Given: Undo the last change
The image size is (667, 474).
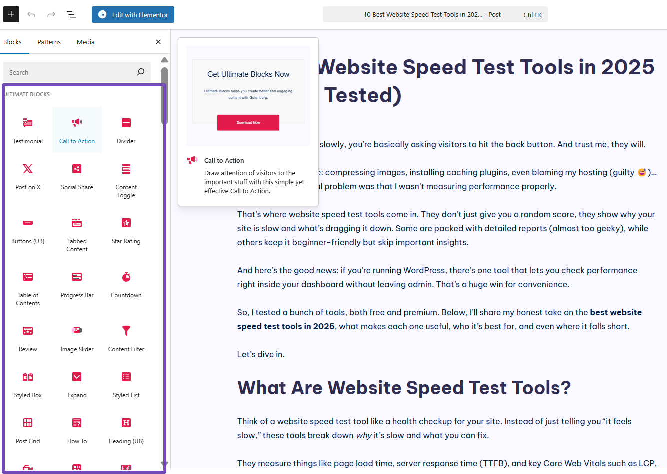Looking at the screenshot, I should point(31,14).
